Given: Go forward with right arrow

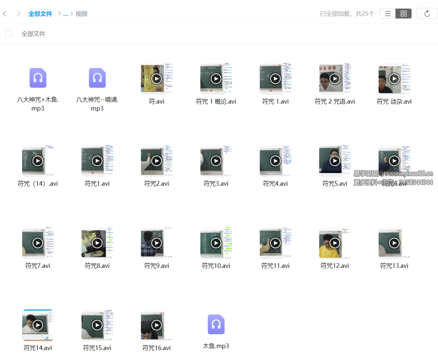Looking at the screenshot, I should 18,14.
